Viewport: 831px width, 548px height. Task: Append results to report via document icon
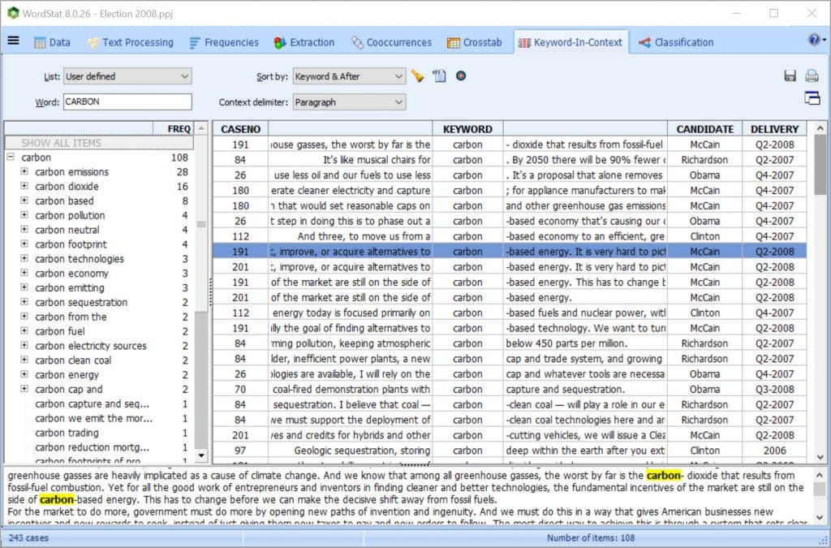point(439,76)
